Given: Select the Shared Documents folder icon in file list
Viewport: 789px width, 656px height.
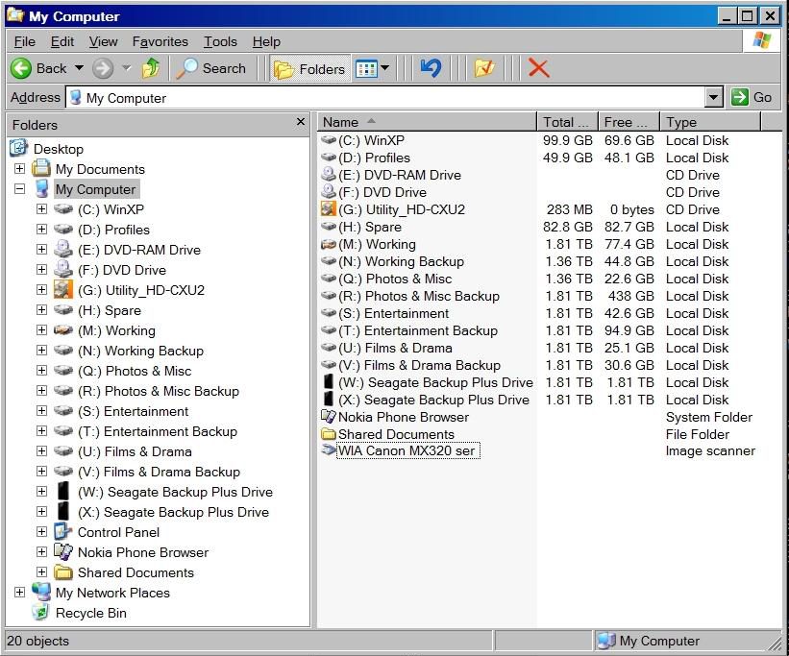Looking at the screenshot, I should pyautogui.click(x=329, y=433).
